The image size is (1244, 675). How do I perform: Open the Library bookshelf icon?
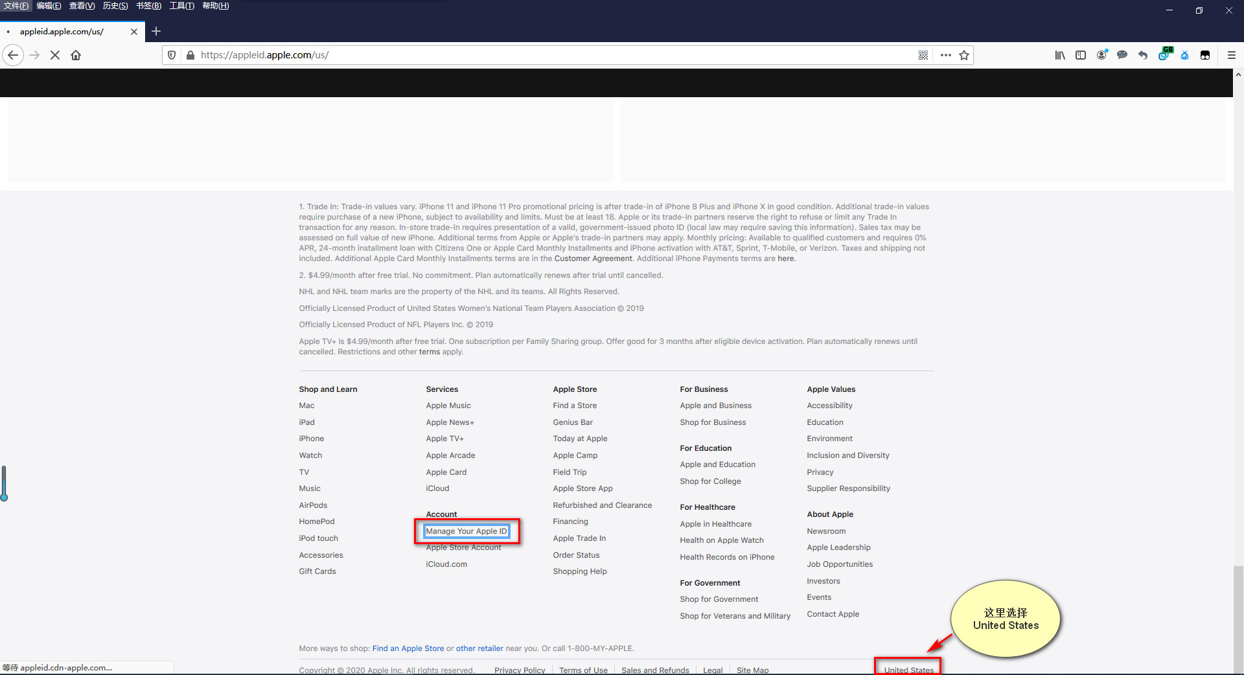click(1060, 55)
